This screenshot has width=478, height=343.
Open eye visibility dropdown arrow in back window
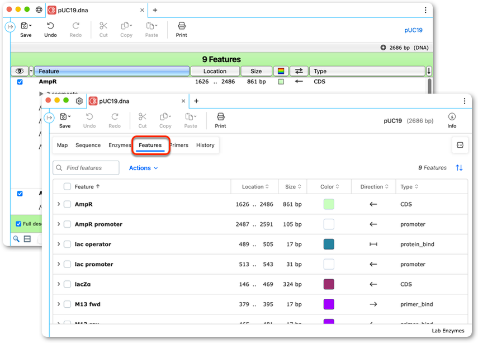pyautogui.click(x=31, y=71)
